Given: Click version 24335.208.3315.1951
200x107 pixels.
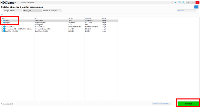Looking at the screenshot, I should point(75,27).
